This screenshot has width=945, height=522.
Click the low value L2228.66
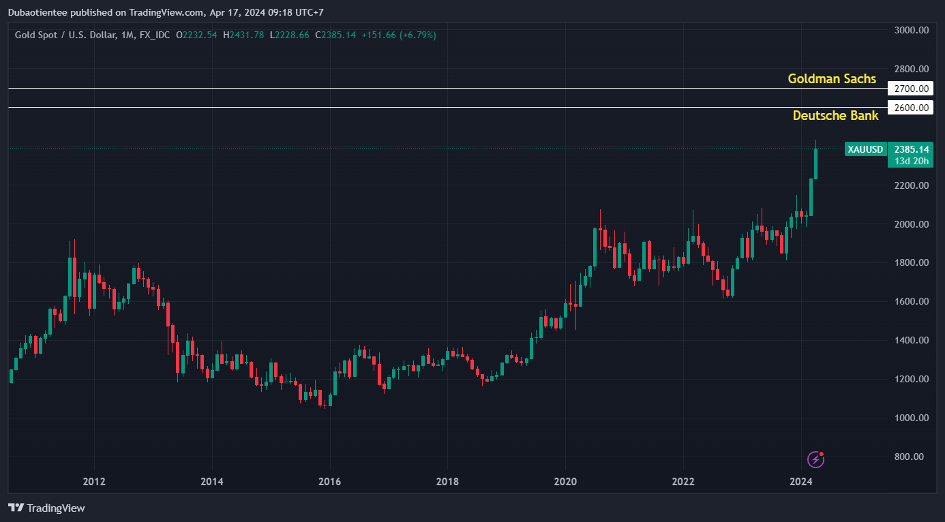[290, 35]
